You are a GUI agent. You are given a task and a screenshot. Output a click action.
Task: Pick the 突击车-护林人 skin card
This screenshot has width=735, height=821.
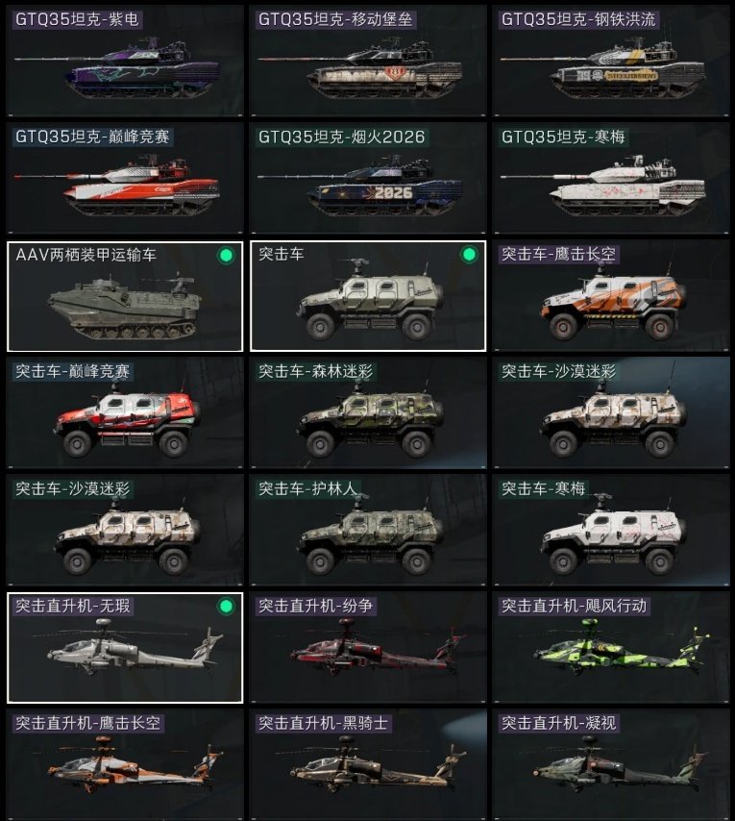click(x=368, y=530)
